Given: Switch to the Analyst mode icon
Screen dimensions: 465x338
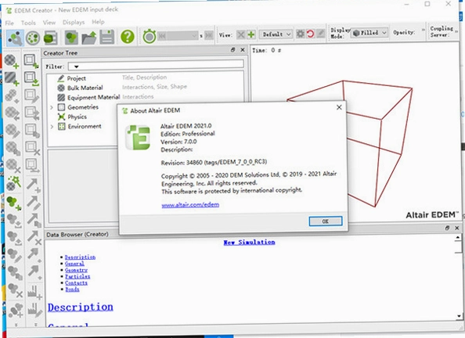Looking at the screenshot, I should [50, 38].
